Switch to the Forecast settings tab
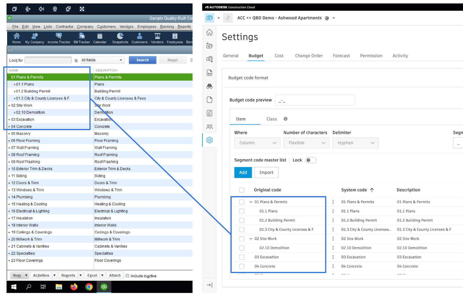 point(341,56)
